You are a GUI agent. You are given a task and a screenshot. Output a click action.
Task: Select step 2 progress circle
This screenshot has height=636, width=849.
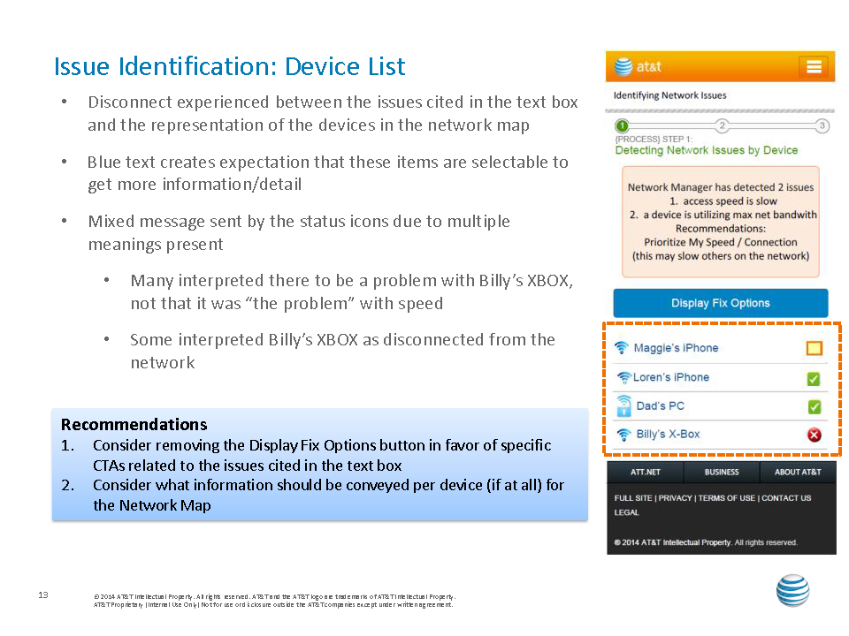[722, 126]
